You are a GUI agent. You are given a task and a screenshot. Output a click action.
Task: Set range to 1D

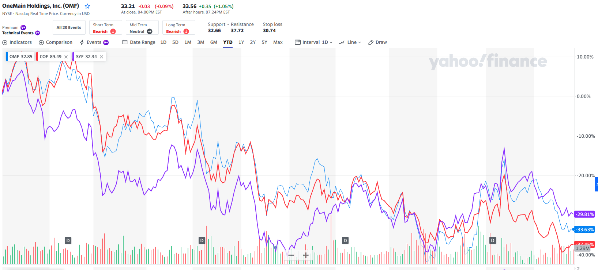163,42
